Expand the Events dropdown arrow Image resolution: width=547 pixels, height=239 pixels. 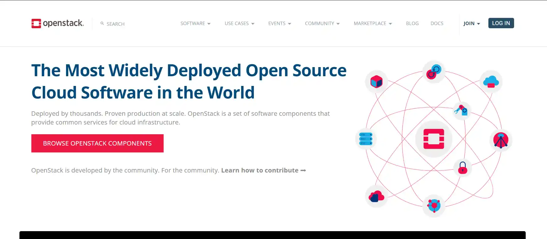(289, 24)
